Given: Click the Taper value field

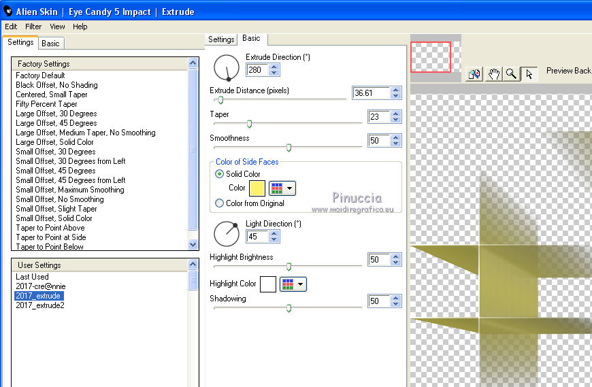Looking at the screenshot, I should 379,116.
